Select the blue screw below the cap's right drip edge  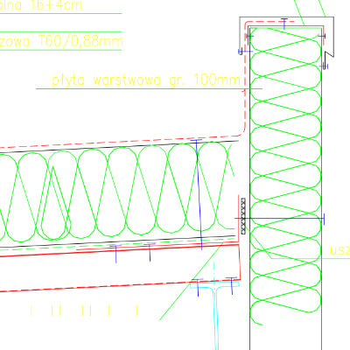click(324, 66)
